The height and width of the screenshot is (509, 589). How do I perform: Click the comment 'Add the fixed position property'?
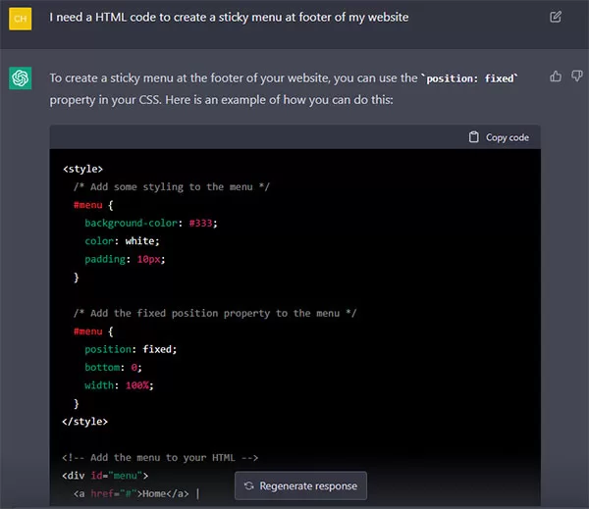(x=215, y=313)
